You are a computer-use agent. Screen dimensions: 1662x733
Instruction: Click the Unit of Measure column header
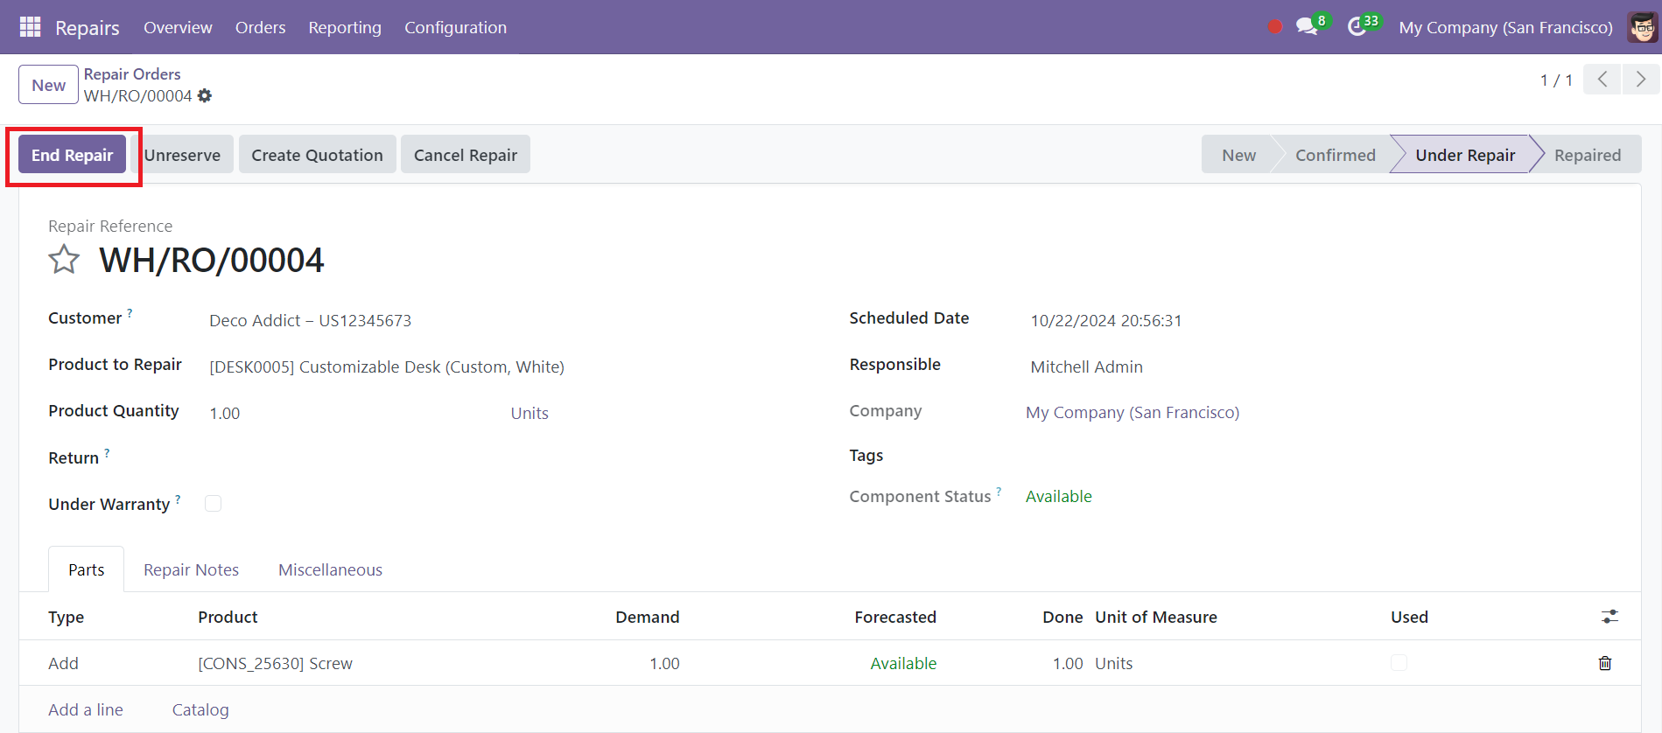tap(1156, 617)
